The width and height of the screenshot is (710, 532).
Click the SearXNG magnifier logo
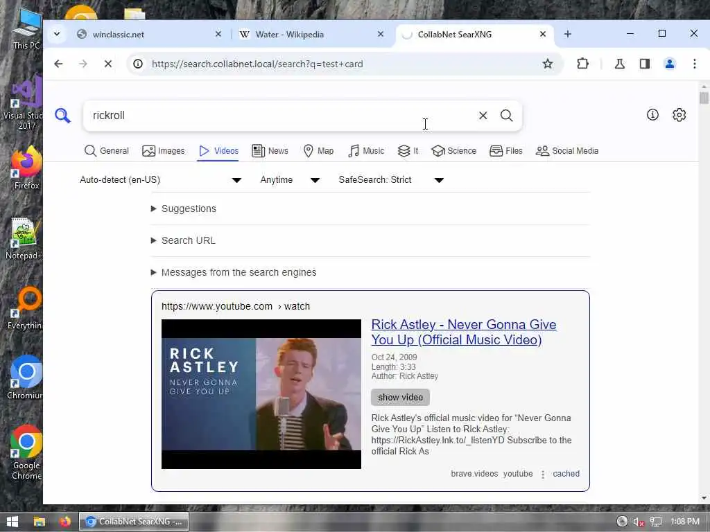point(62,116)
